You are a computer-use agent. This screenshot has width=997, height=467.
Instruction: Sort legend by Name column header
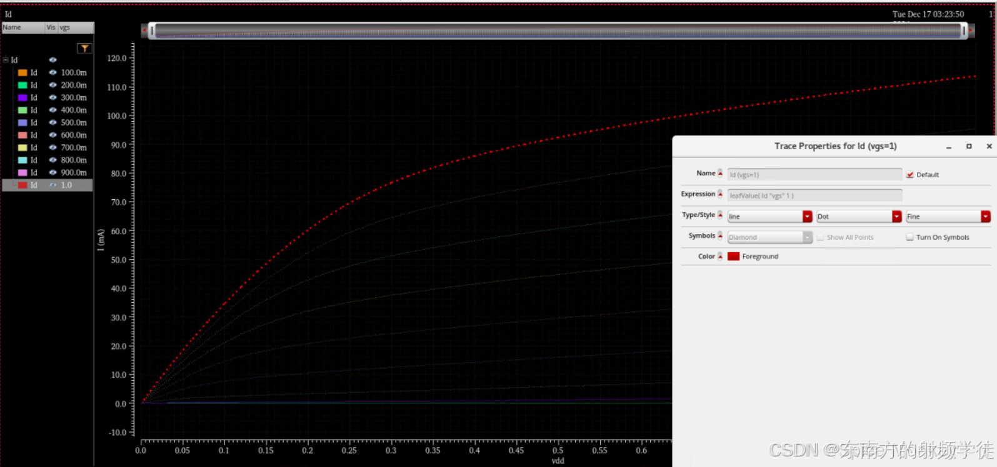click(x=23, y=27)
